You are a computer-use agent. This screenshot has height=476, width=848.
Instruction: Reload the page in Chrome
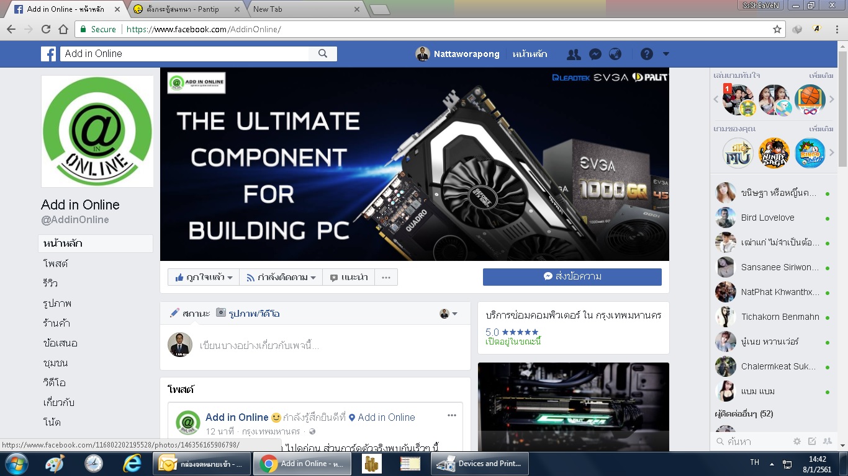(46, 29)
